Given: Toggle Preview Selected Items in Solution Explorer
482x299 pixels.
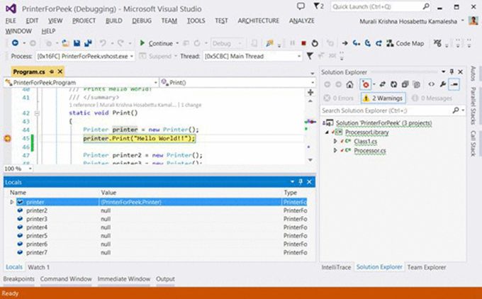Looking at the screenshot, I should coord(454,84).
